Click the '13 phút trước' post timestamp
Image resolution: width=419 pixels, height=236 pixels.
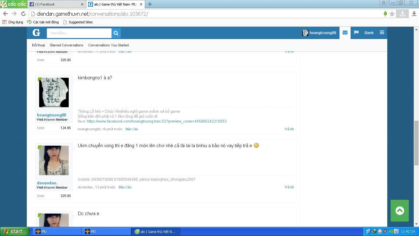105,187
